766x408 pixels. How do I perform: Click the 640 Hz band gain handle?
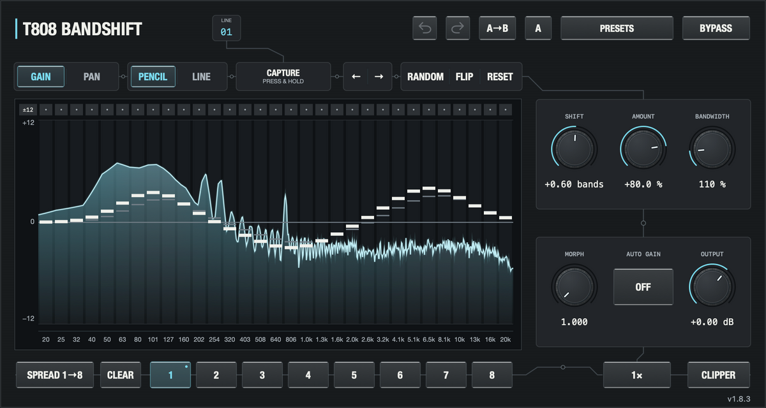tap(276, 245)
